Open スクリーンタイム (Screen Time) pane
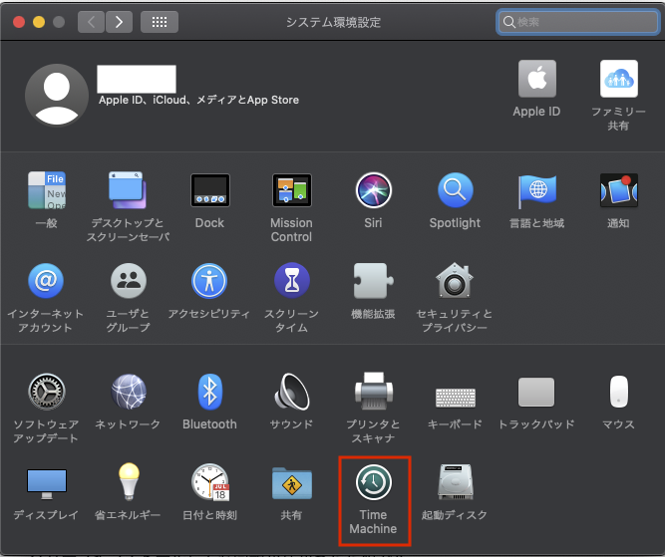665x557 pixels. click(292, 281)
